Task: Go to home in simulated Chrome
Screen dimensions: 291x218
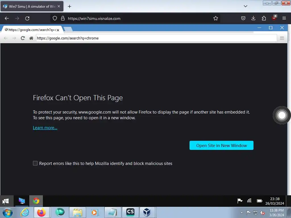Action: click(x=31, y=38)
